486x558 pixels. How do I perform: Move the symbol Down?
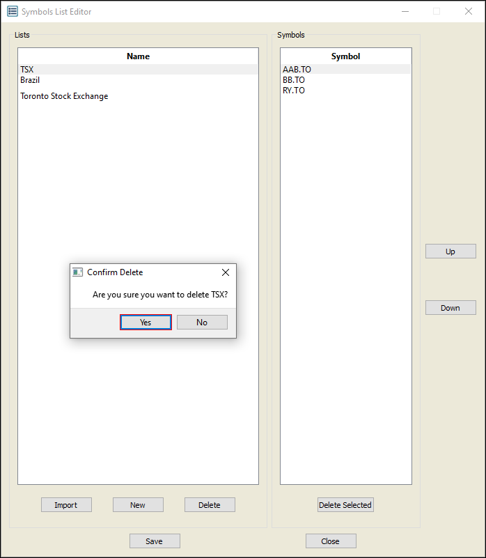tap(450, 308)
